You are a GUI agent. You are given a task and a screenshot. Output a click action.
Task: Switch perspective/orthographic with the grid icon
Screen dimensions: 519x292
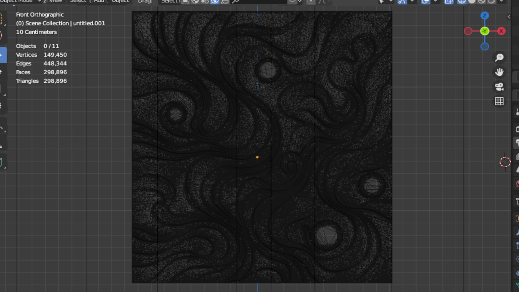(499, 101)
